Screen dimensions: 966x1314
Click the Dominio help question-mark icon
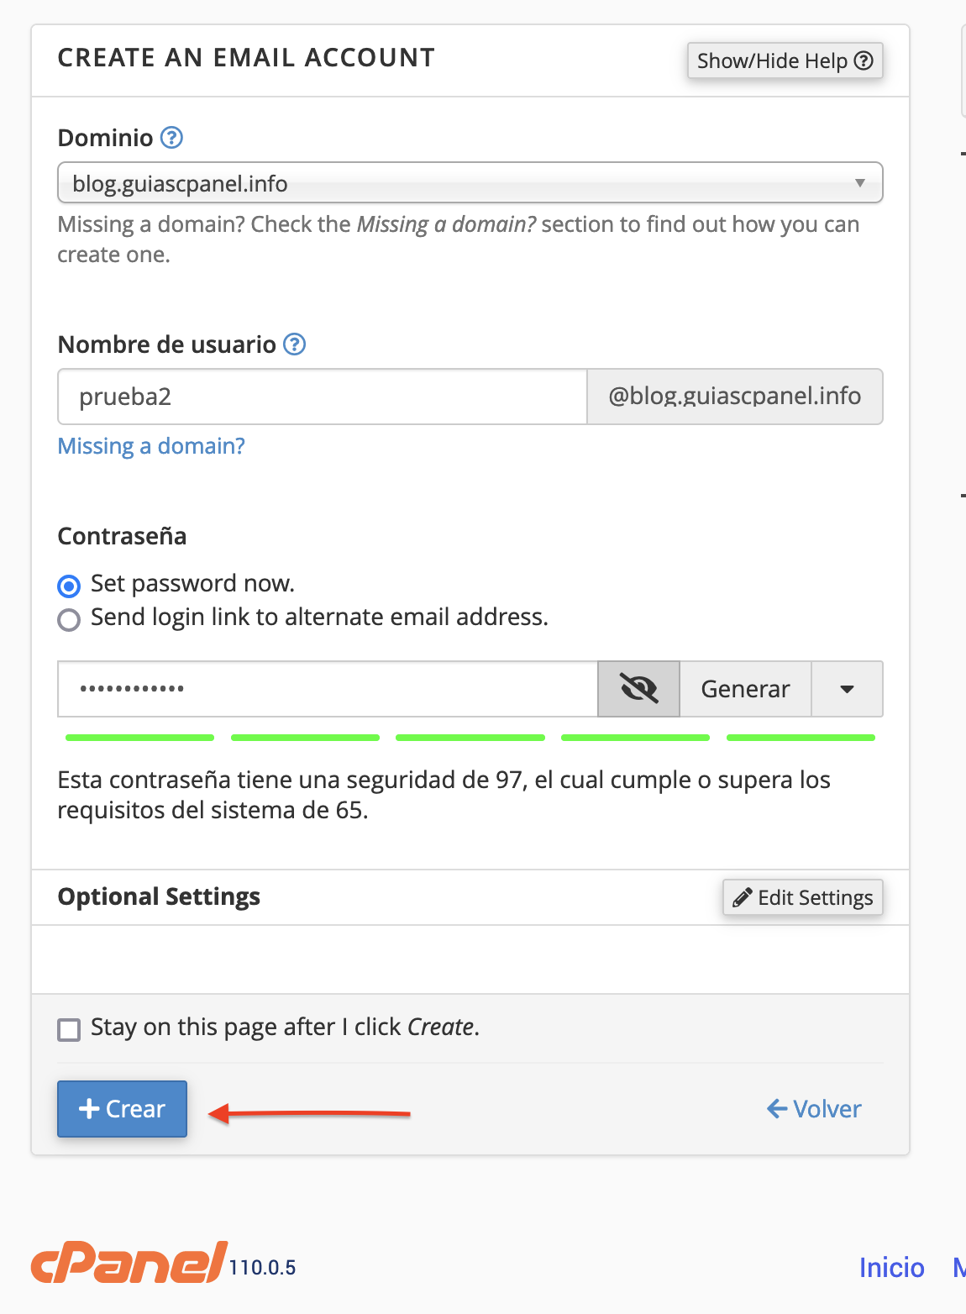pos(171,137)
